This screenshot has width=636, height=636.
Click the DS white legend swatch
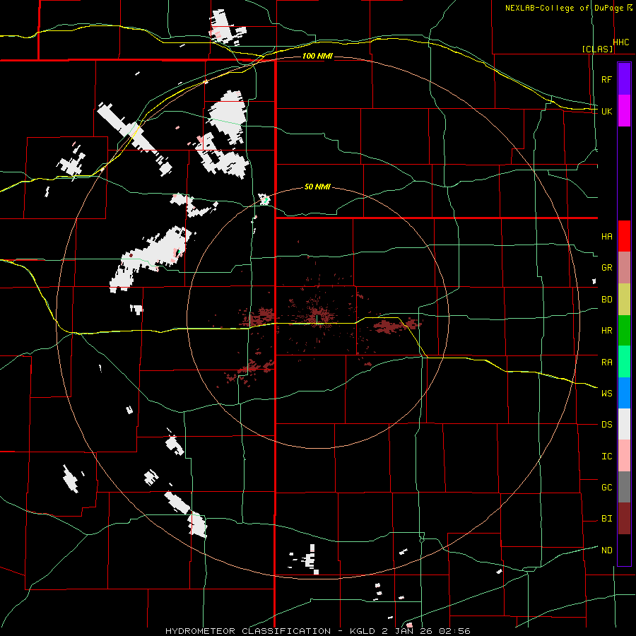[624, 424]
